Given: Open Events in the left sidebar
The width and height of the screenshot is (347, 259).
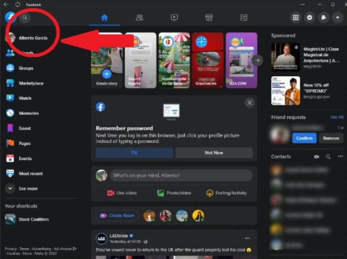Looking at the screenshot, I should click(x=25, y=159).
